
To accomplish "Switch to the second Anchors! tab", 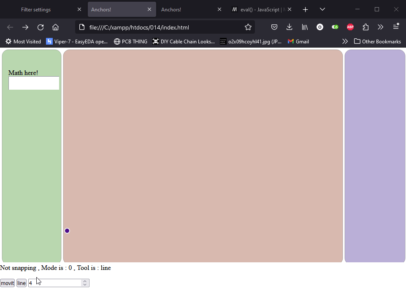I will [x=171, y=10].
